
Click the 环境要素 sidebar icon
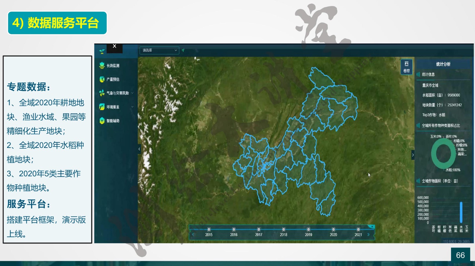pyautogui.click(x=102, y=107)
